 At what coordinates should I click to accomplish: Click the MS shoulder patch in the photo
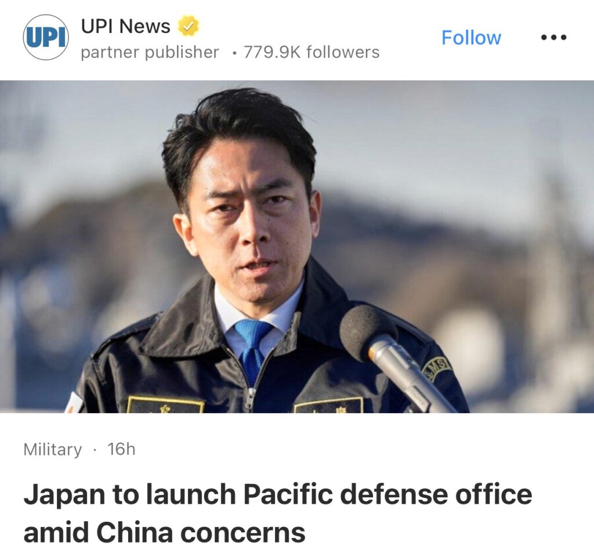coord(437,367)
